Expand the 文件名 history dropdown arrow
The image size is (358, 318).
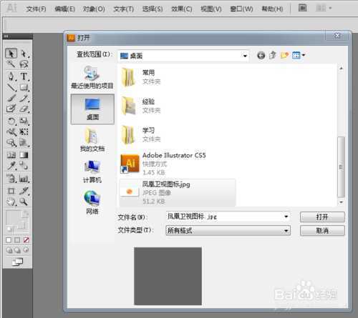pos(286,217)
